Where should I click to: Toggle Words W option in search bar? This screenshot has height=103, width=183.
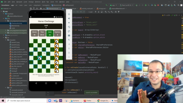[x=81, y=12]
